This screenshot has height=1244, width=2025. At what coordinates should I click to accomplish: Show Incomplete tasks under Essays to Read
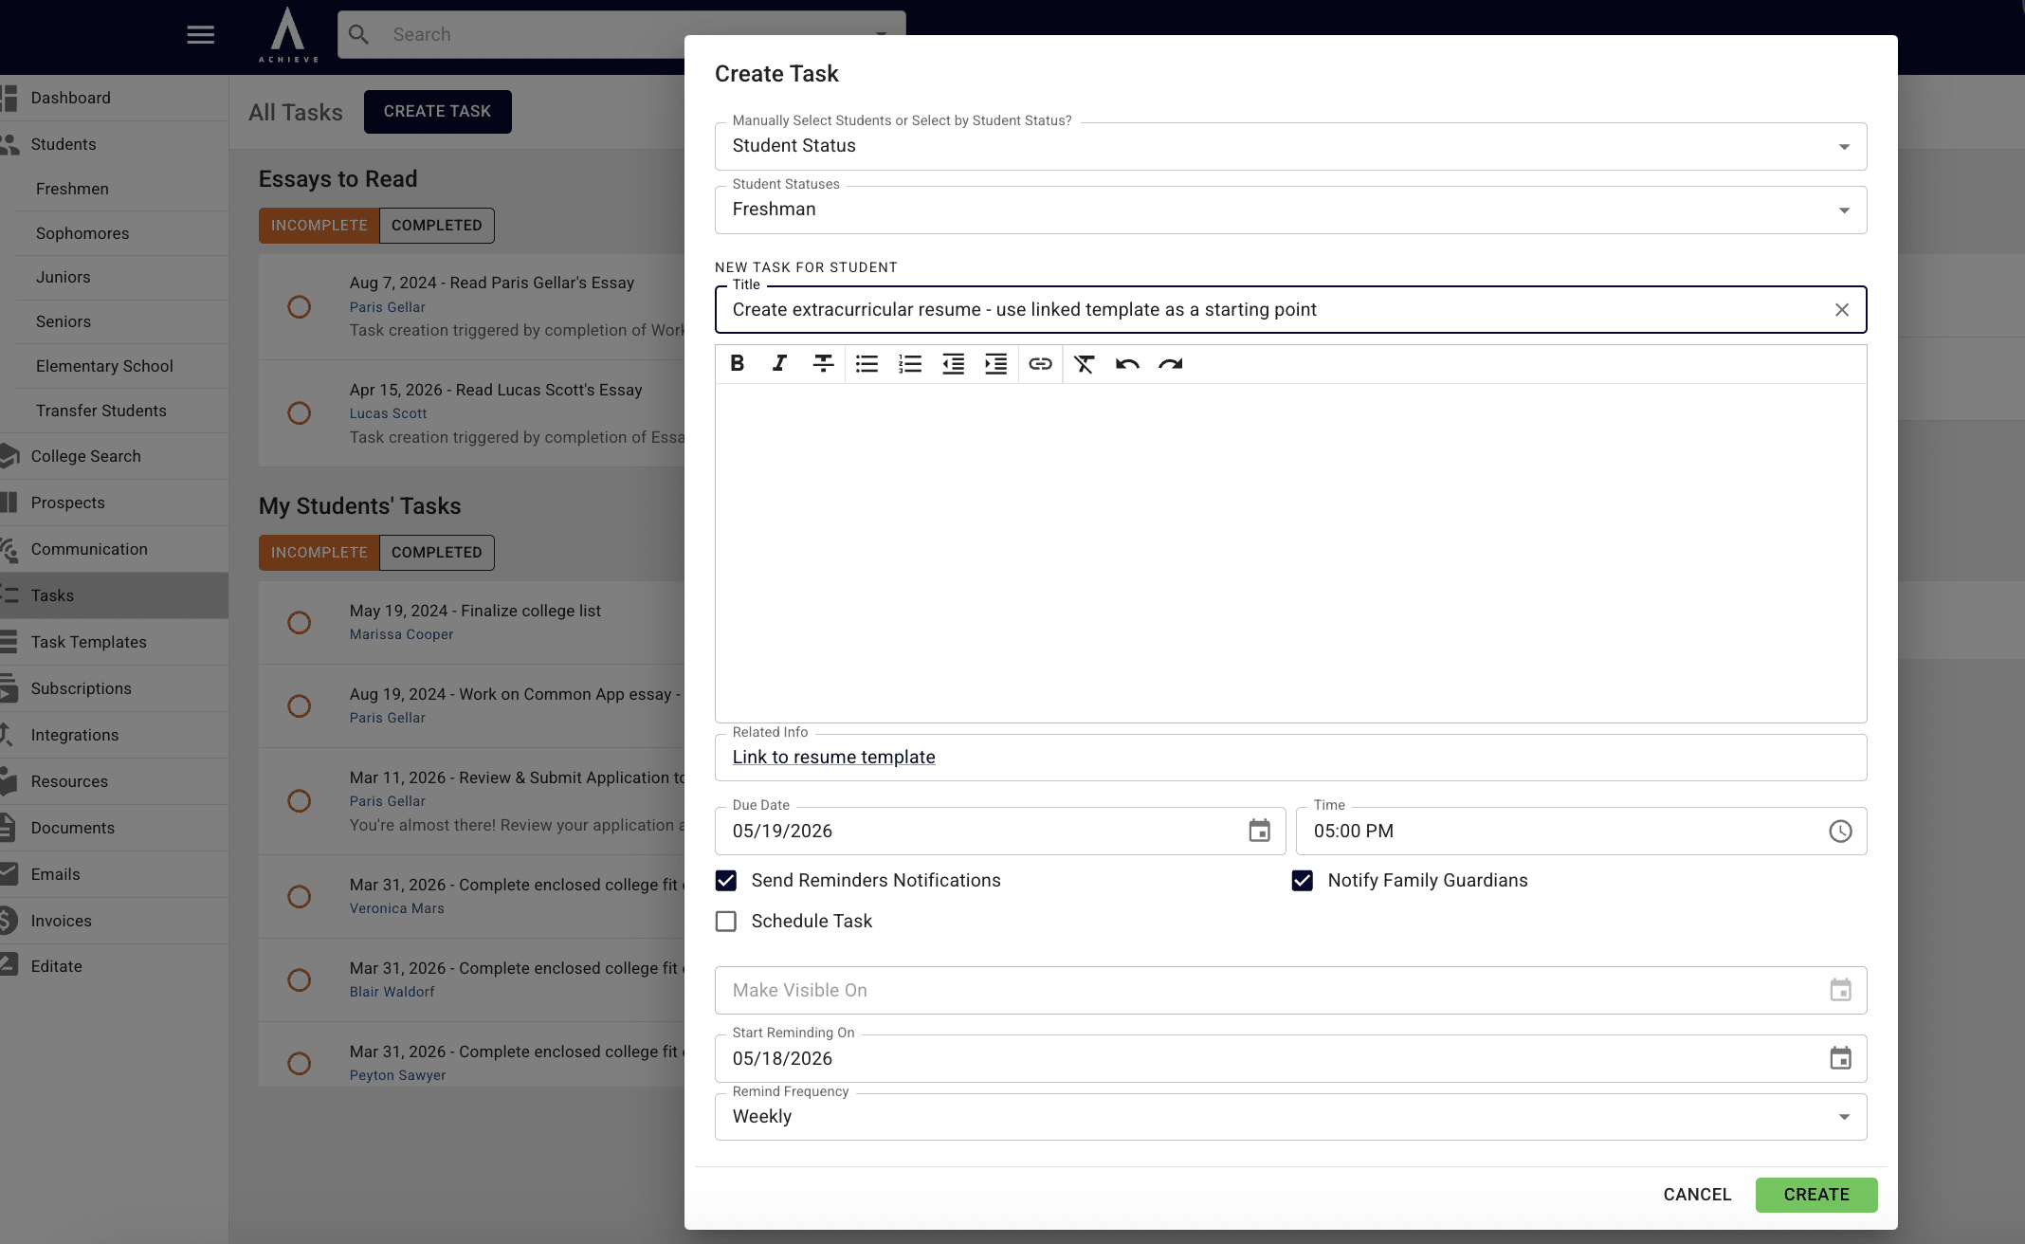point(319,226)
